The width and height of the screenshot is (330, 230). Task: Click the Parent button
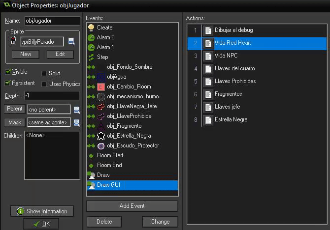click(14, 109)
